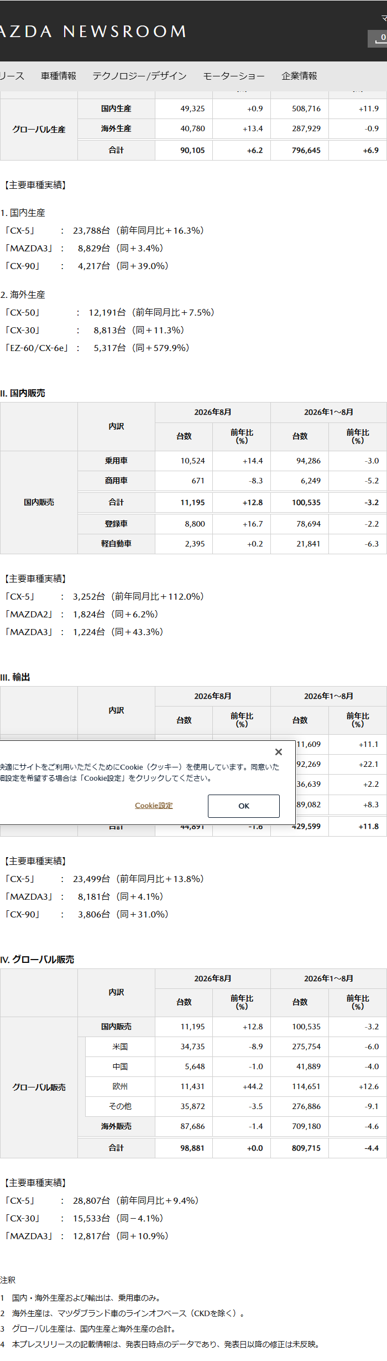The image size is (387, 1361).
Task: Open the MAZDA NEWSROOM logo link
Action: tap(93, 31)
